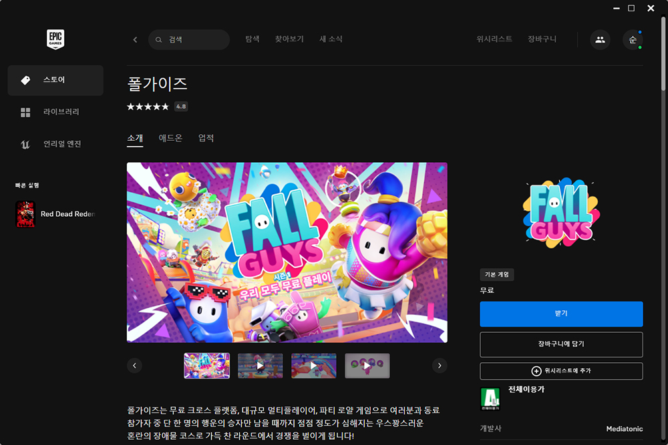Play the fourth video thumbnail

coord(367,366)
